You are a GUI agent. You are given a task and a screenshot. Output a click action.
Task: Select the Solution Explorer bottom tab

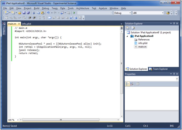136,69
